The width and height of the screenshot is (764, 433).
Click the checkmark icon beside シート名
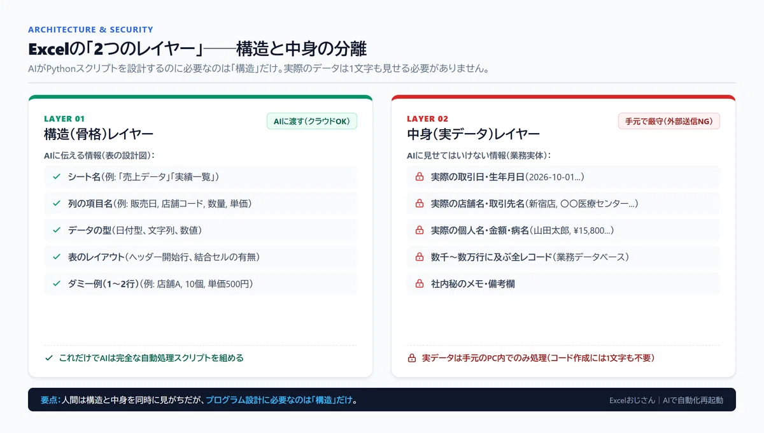(57, 176)
